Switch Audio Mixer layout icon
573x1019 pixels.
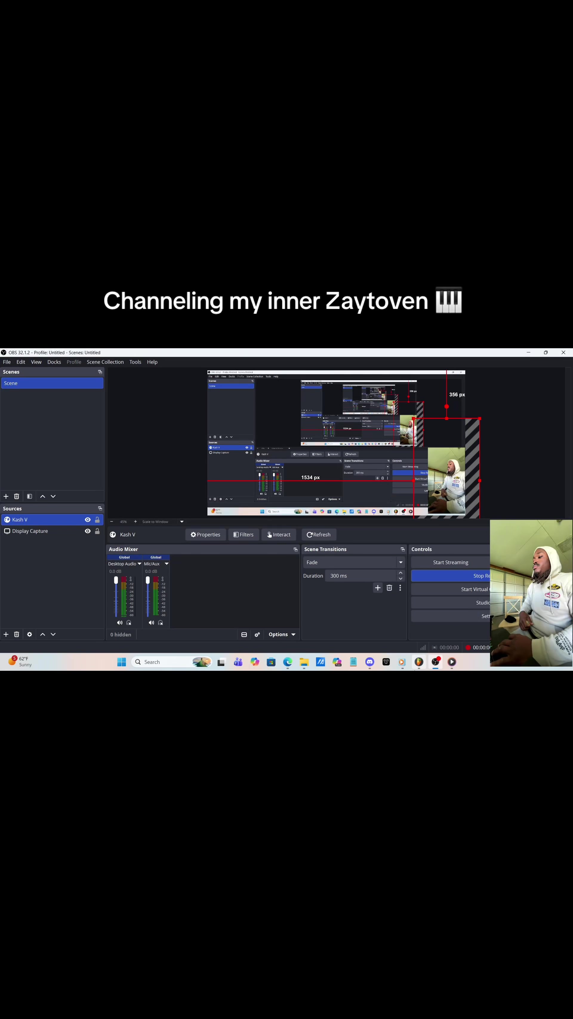coord(244,635)
